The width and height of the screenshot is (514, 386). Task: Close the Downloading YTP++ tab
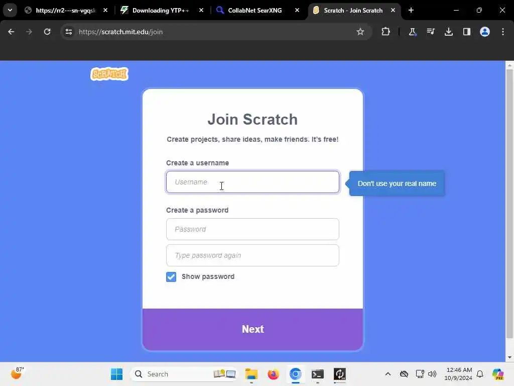201,10
